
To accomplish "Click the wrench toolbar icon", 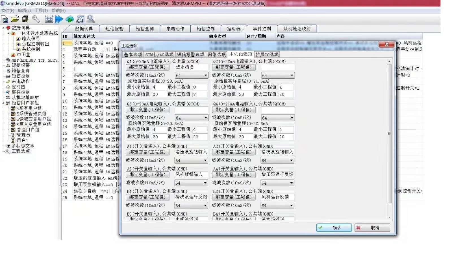I will (x=36, y=19).
